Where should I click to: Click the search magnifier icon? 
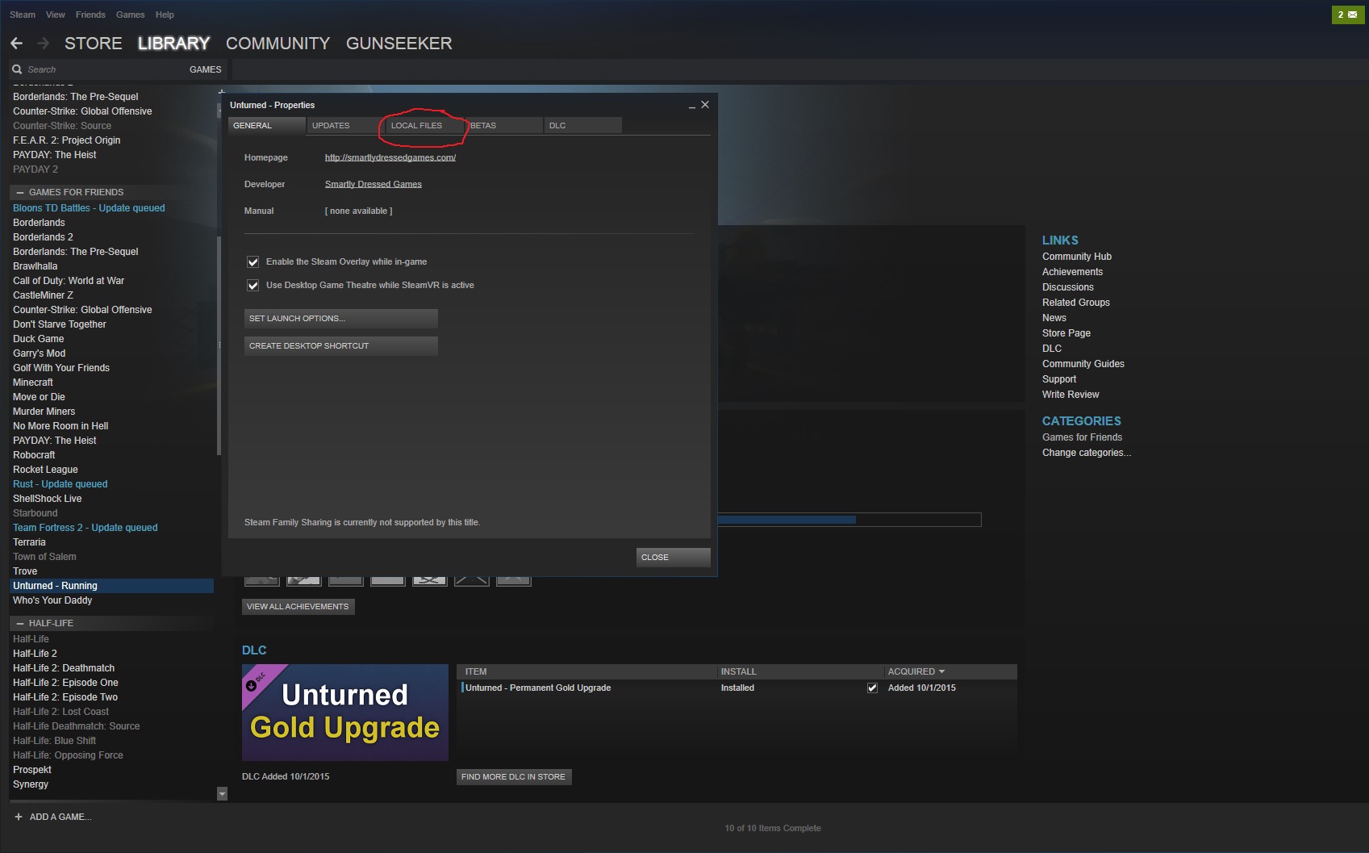(x=17, y=69)
